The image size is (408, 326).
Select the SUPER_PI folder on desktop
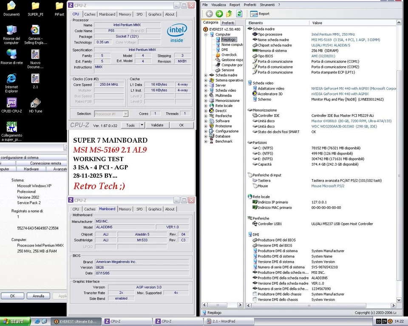tap(35, 6)
